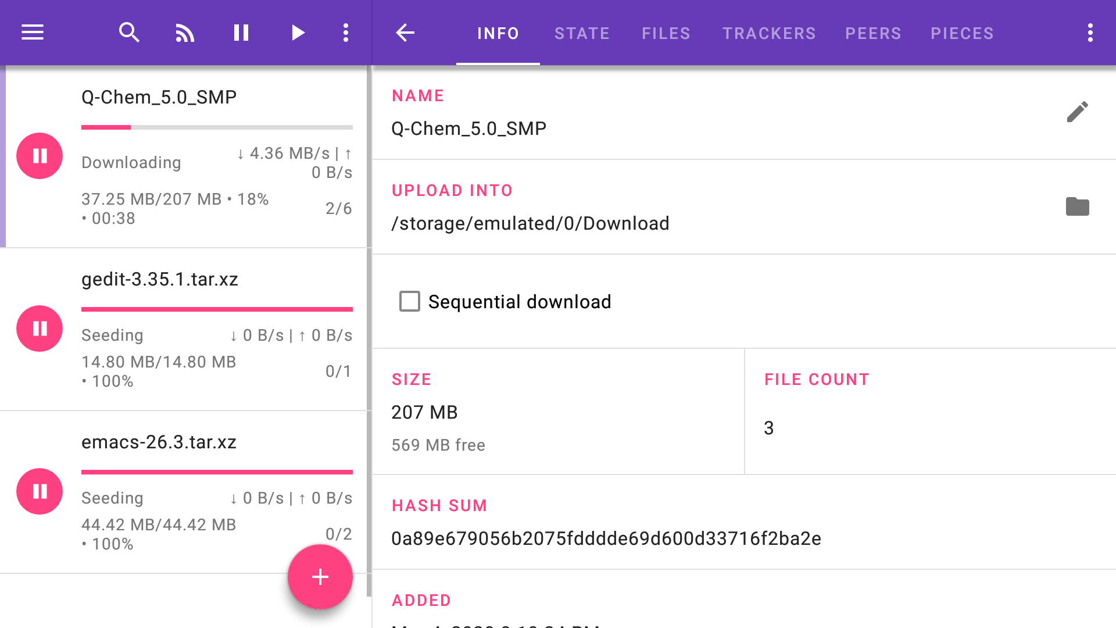Click the search magnifier icon

point(129,33)
